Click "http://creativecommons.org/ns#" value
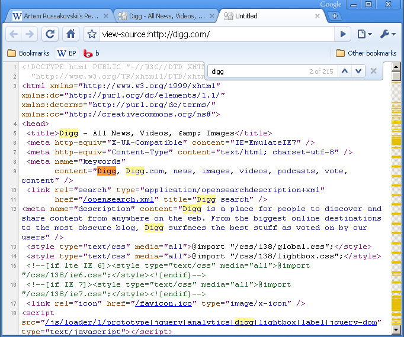Image resolution: width=404 pixels, height=337 pixels. click(x=140, y=114)
